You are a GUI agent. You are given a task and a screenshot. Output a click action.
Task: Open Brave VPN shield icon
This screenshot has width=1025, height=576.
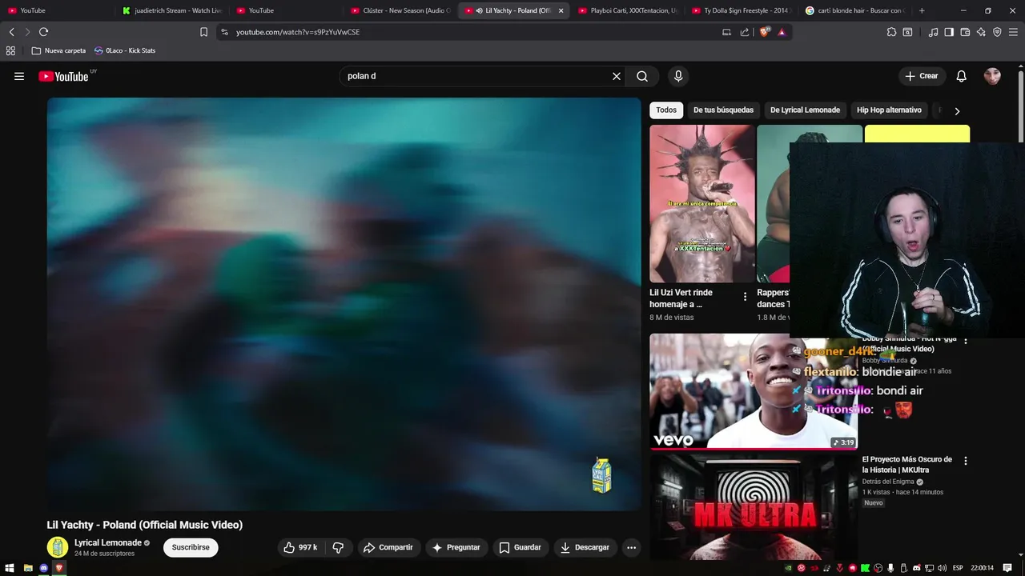tap(997, 32)
